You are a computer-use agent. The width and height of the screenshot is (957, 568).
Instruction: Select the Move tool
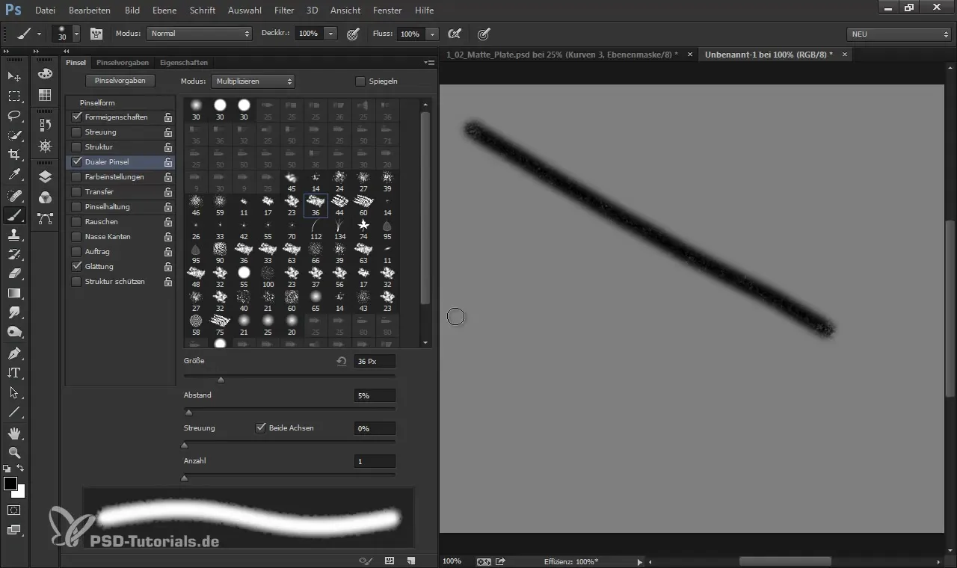(14, 76)
